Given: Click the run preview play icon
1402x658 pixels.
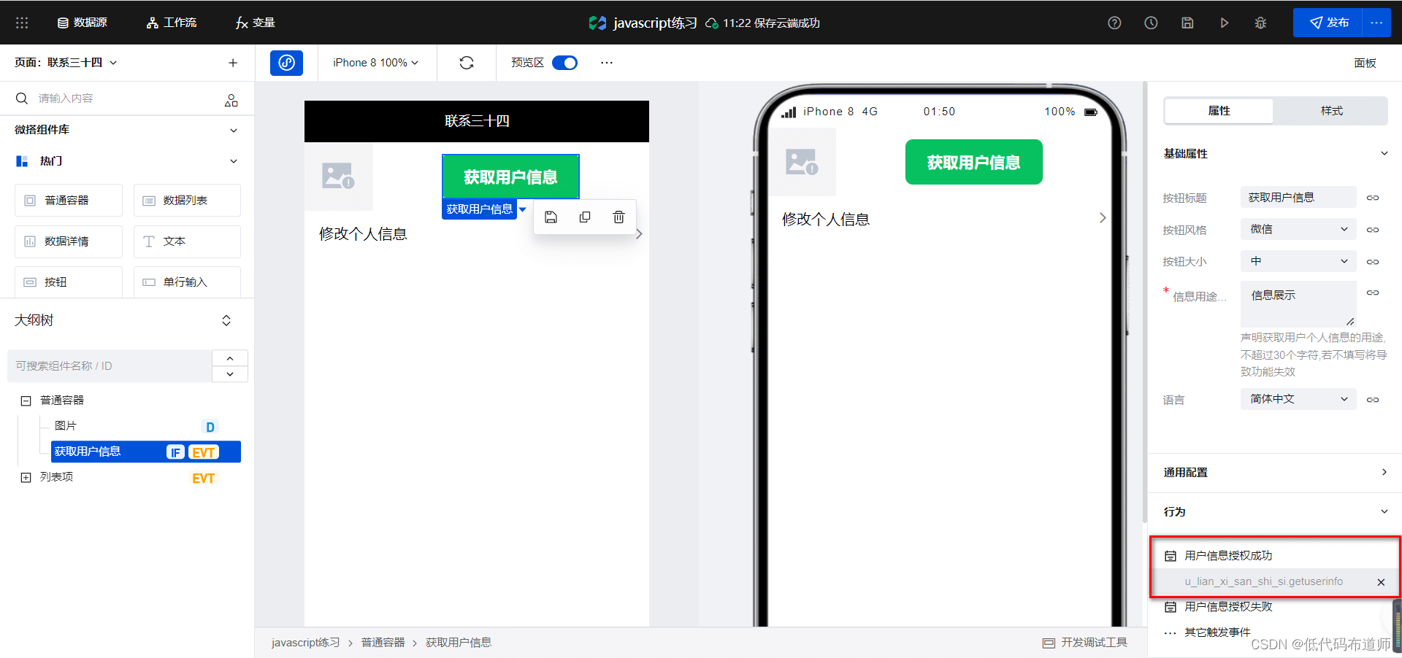Looking at the screenshot, I should pos(1224,23).
